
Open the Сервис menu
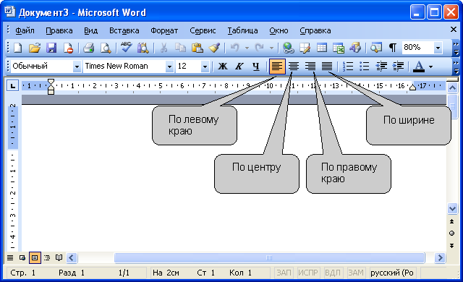(x=203, y=30)
